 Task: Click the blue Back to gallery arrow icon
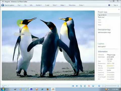tap(3, 5)
